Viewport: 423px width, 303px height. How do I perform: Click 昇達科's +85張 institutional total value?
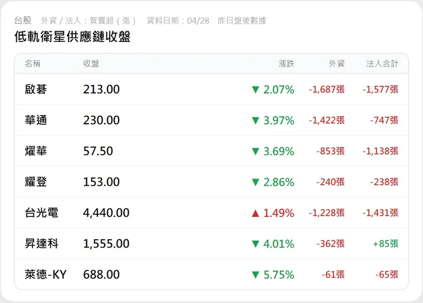tap(385, 244)
